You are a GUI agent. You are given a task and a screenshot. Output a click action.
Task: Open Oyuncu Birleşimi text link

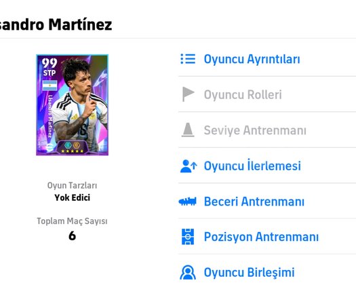click(x=250, y=272)
